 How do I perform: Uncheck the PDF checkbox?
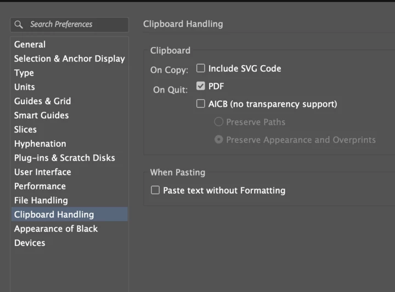pyautogui.click(x=201, y=86)
